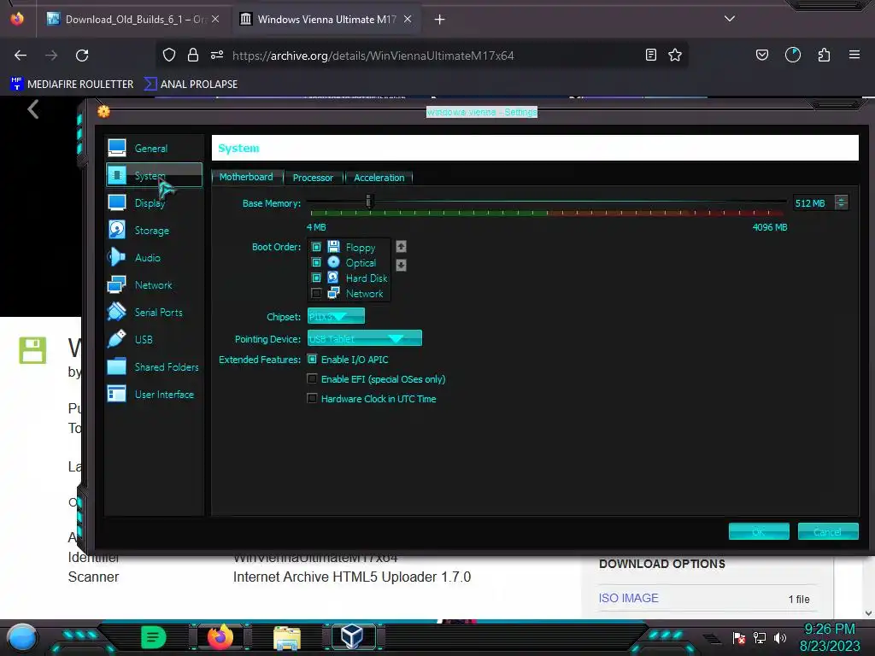The width and height of the screenshot is (875, 656).
Task: Open the User Interface settings icon
Action: pos(116,394)
